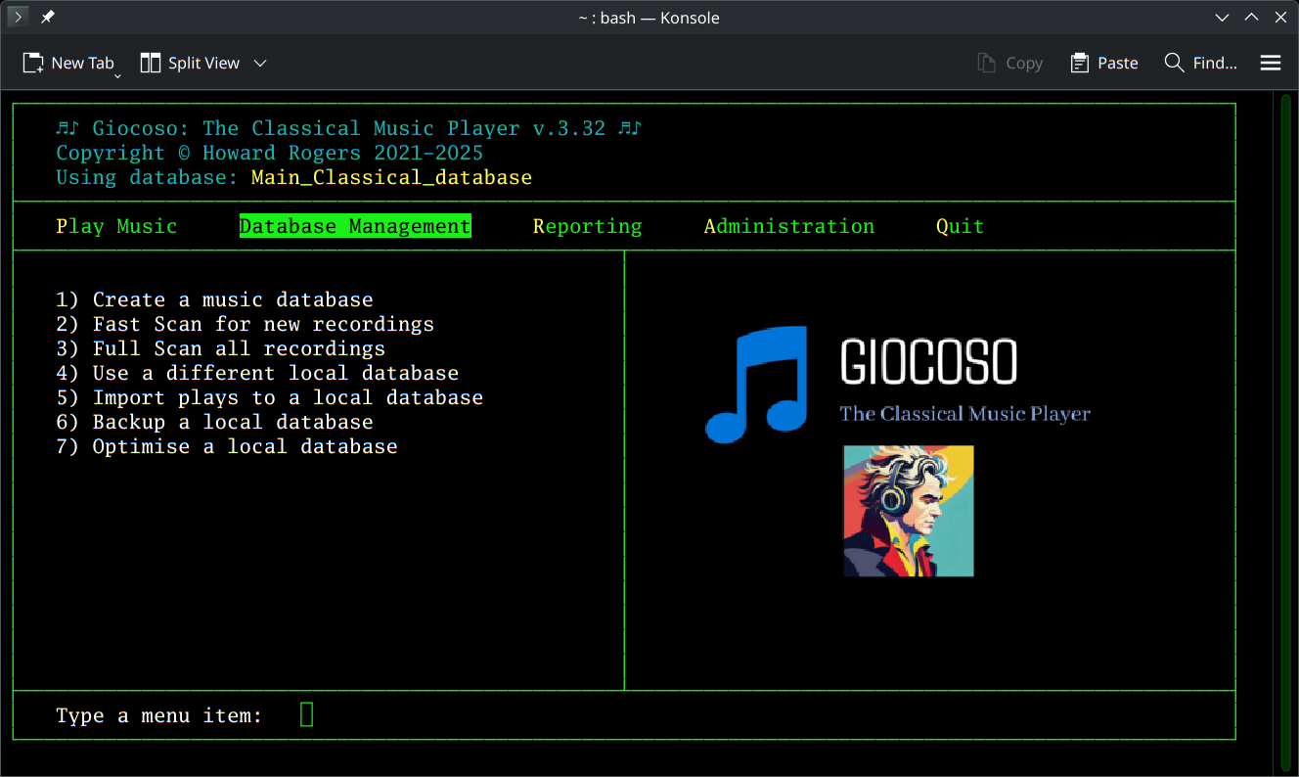1299x777 pixels.
Task: Select 'Create a music database' option
Action: click(216, 299)
